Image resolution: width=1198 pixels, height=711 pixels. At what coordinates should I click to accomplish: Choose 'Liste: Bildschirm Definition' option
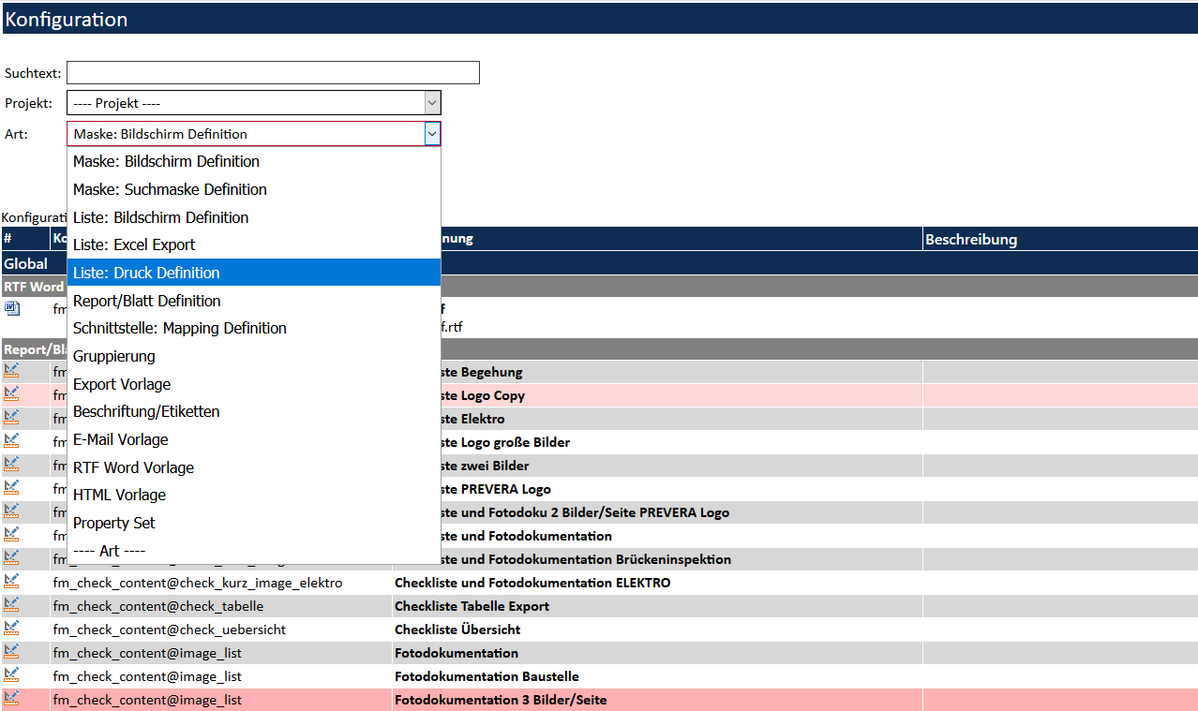tap(254, 217)
